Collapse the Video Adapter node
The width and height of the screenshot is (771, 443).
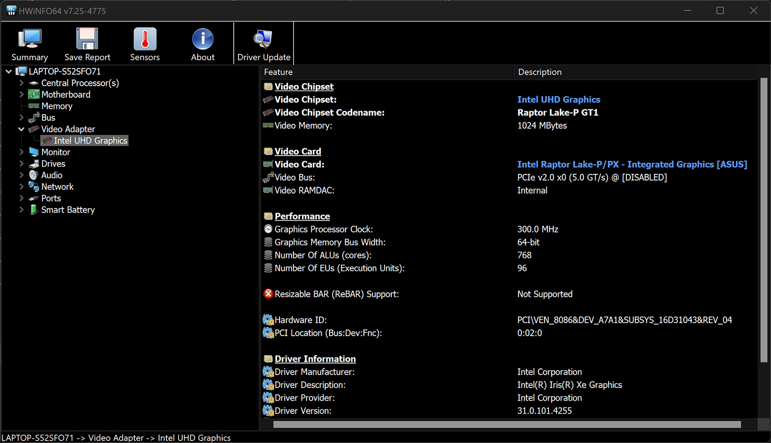tap(21, 130)
